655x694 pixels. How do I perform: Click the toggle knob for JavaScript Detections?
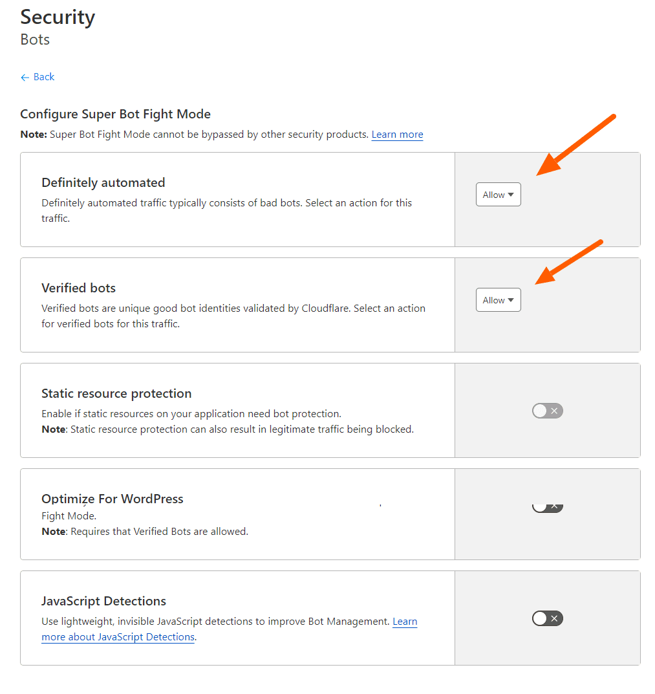click(x=541, y=618)
